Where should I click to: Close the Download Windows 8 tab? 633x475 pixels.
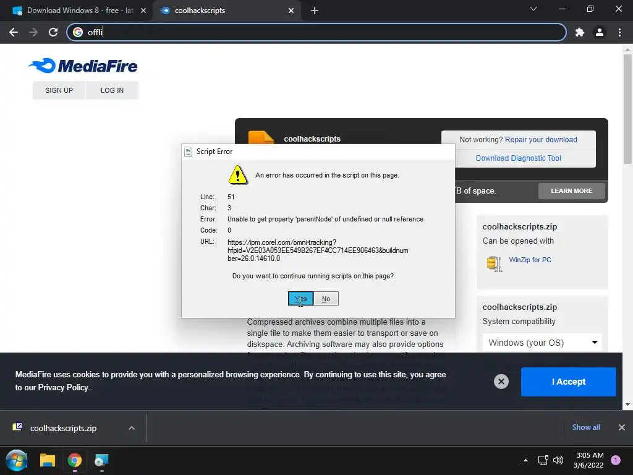tap(143, 11)
